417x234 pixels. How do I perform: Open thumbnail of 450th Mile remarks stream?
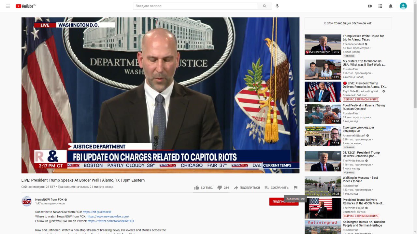[323, 208]
